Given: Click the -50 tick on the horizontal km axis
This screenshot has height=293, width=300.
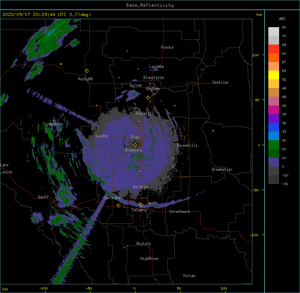Looking at the screenshot, I should (x=89, y=288).
